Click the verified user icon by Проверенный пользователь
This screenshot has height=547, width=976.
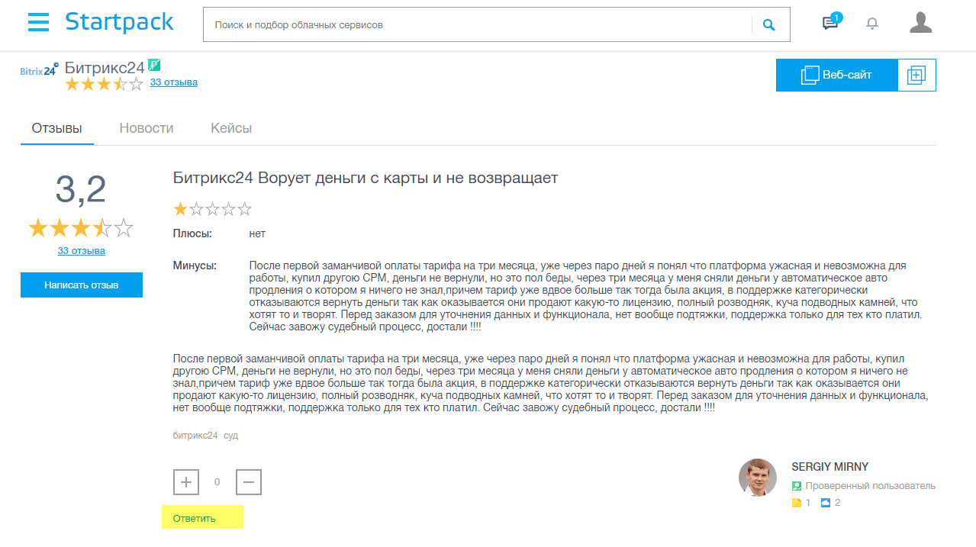797,486
